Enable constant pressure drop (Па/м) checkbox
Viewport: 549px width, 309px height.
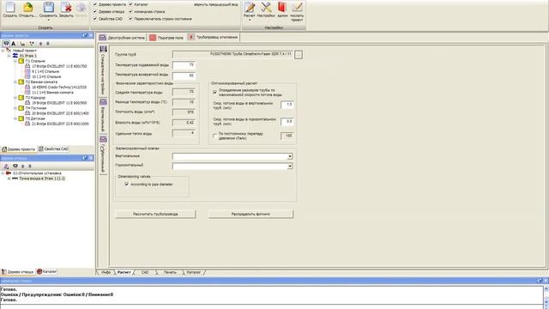click(215, 136)
